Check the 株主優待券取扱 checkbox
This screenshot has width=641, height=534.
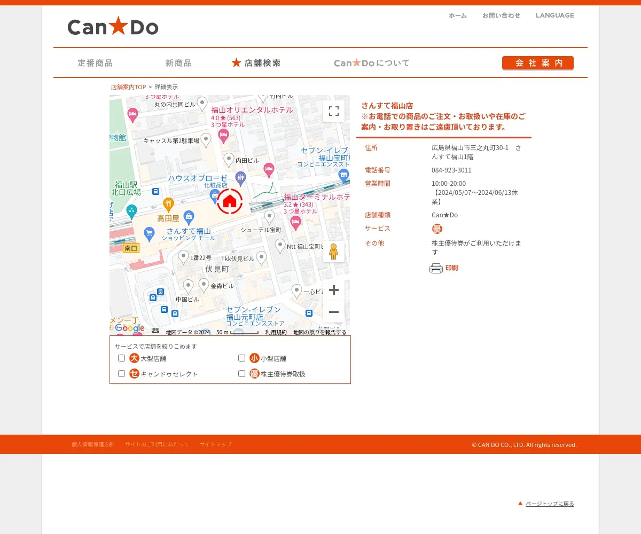click(x=242, y=374)
